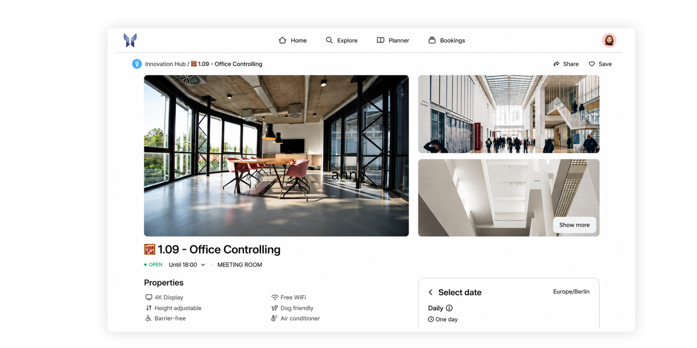Image resolution: width=697 pixels, height=348 pixels.
Task: Click the Height adjustable property text
Action: pyautogui.click(x=178, y=308)
